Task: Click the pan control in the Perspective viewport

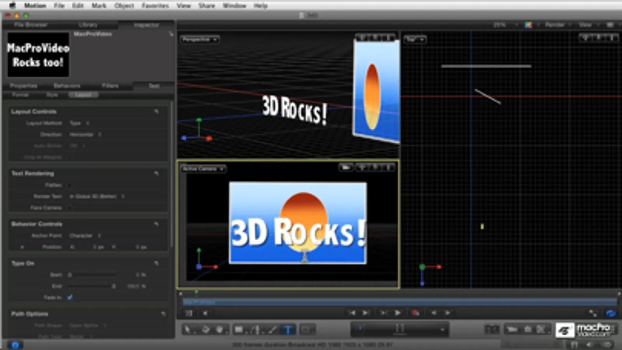Action: [x=362, y=38]
